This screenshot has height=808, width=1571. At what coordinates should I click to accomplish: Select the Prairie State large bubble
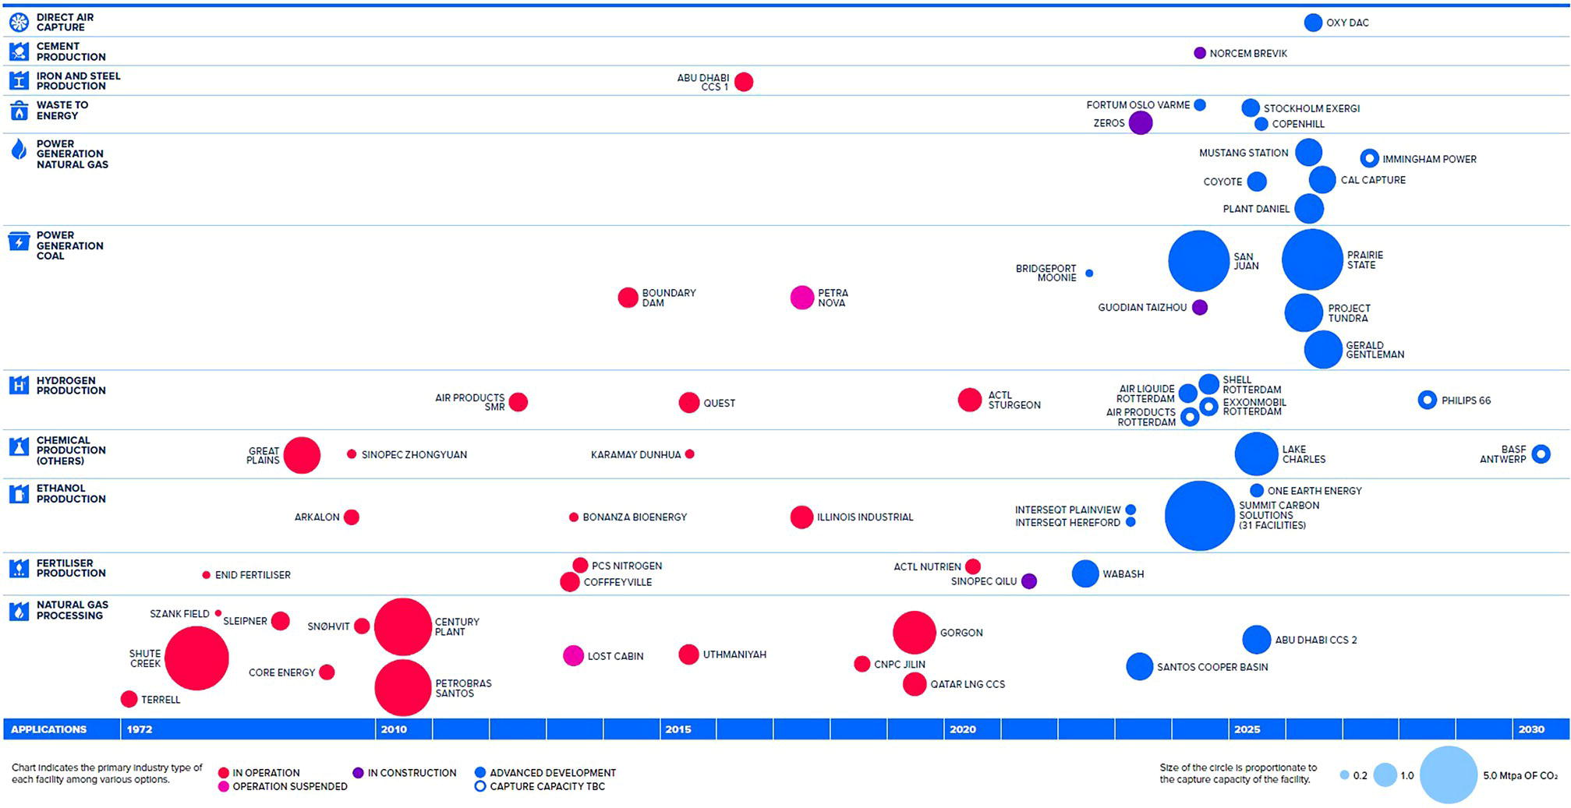(1313, 259)
